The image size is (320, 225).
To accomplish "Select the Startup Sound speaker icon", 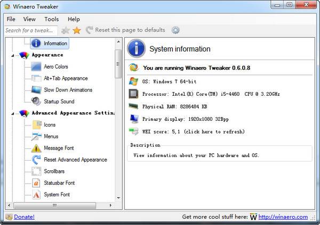I will 36,101.
